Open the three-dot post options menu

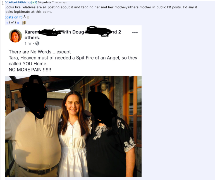[135, 33]
